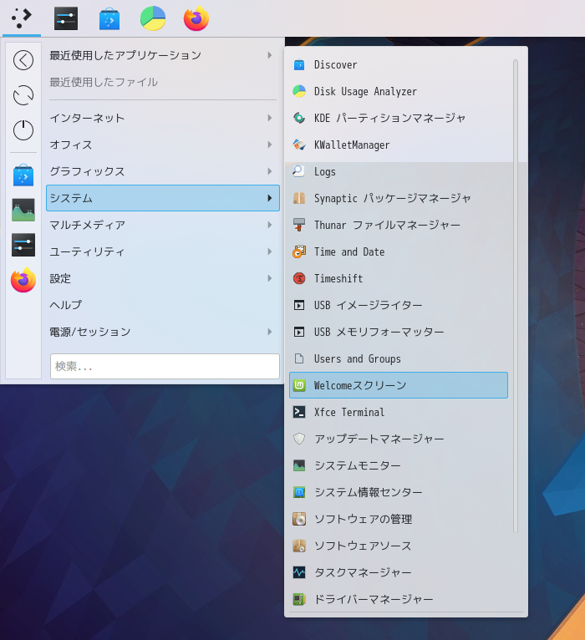Open the settings sliders icon in top panel

(x=66, y=18)
